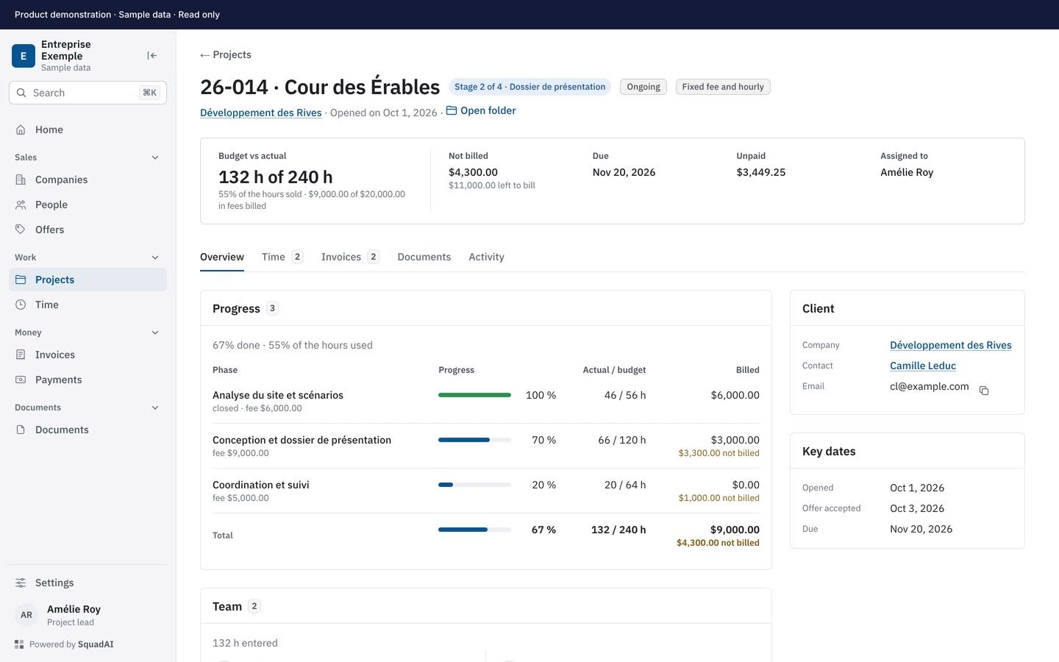Open the Offers tag icon
1059x662 pixels.
click(21, 229)
